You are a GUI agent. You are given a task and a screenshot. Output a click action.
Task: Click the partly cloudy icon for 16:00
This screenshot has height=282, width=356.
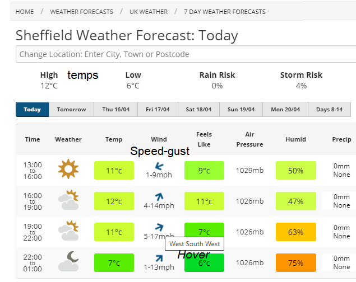68,200
